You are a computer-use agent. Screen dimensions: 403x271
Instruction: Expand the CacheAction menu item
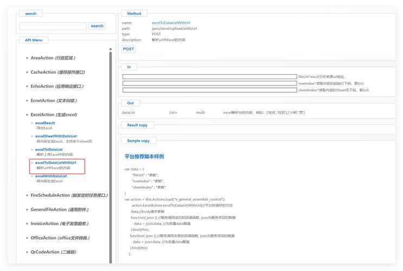point(57,72)
